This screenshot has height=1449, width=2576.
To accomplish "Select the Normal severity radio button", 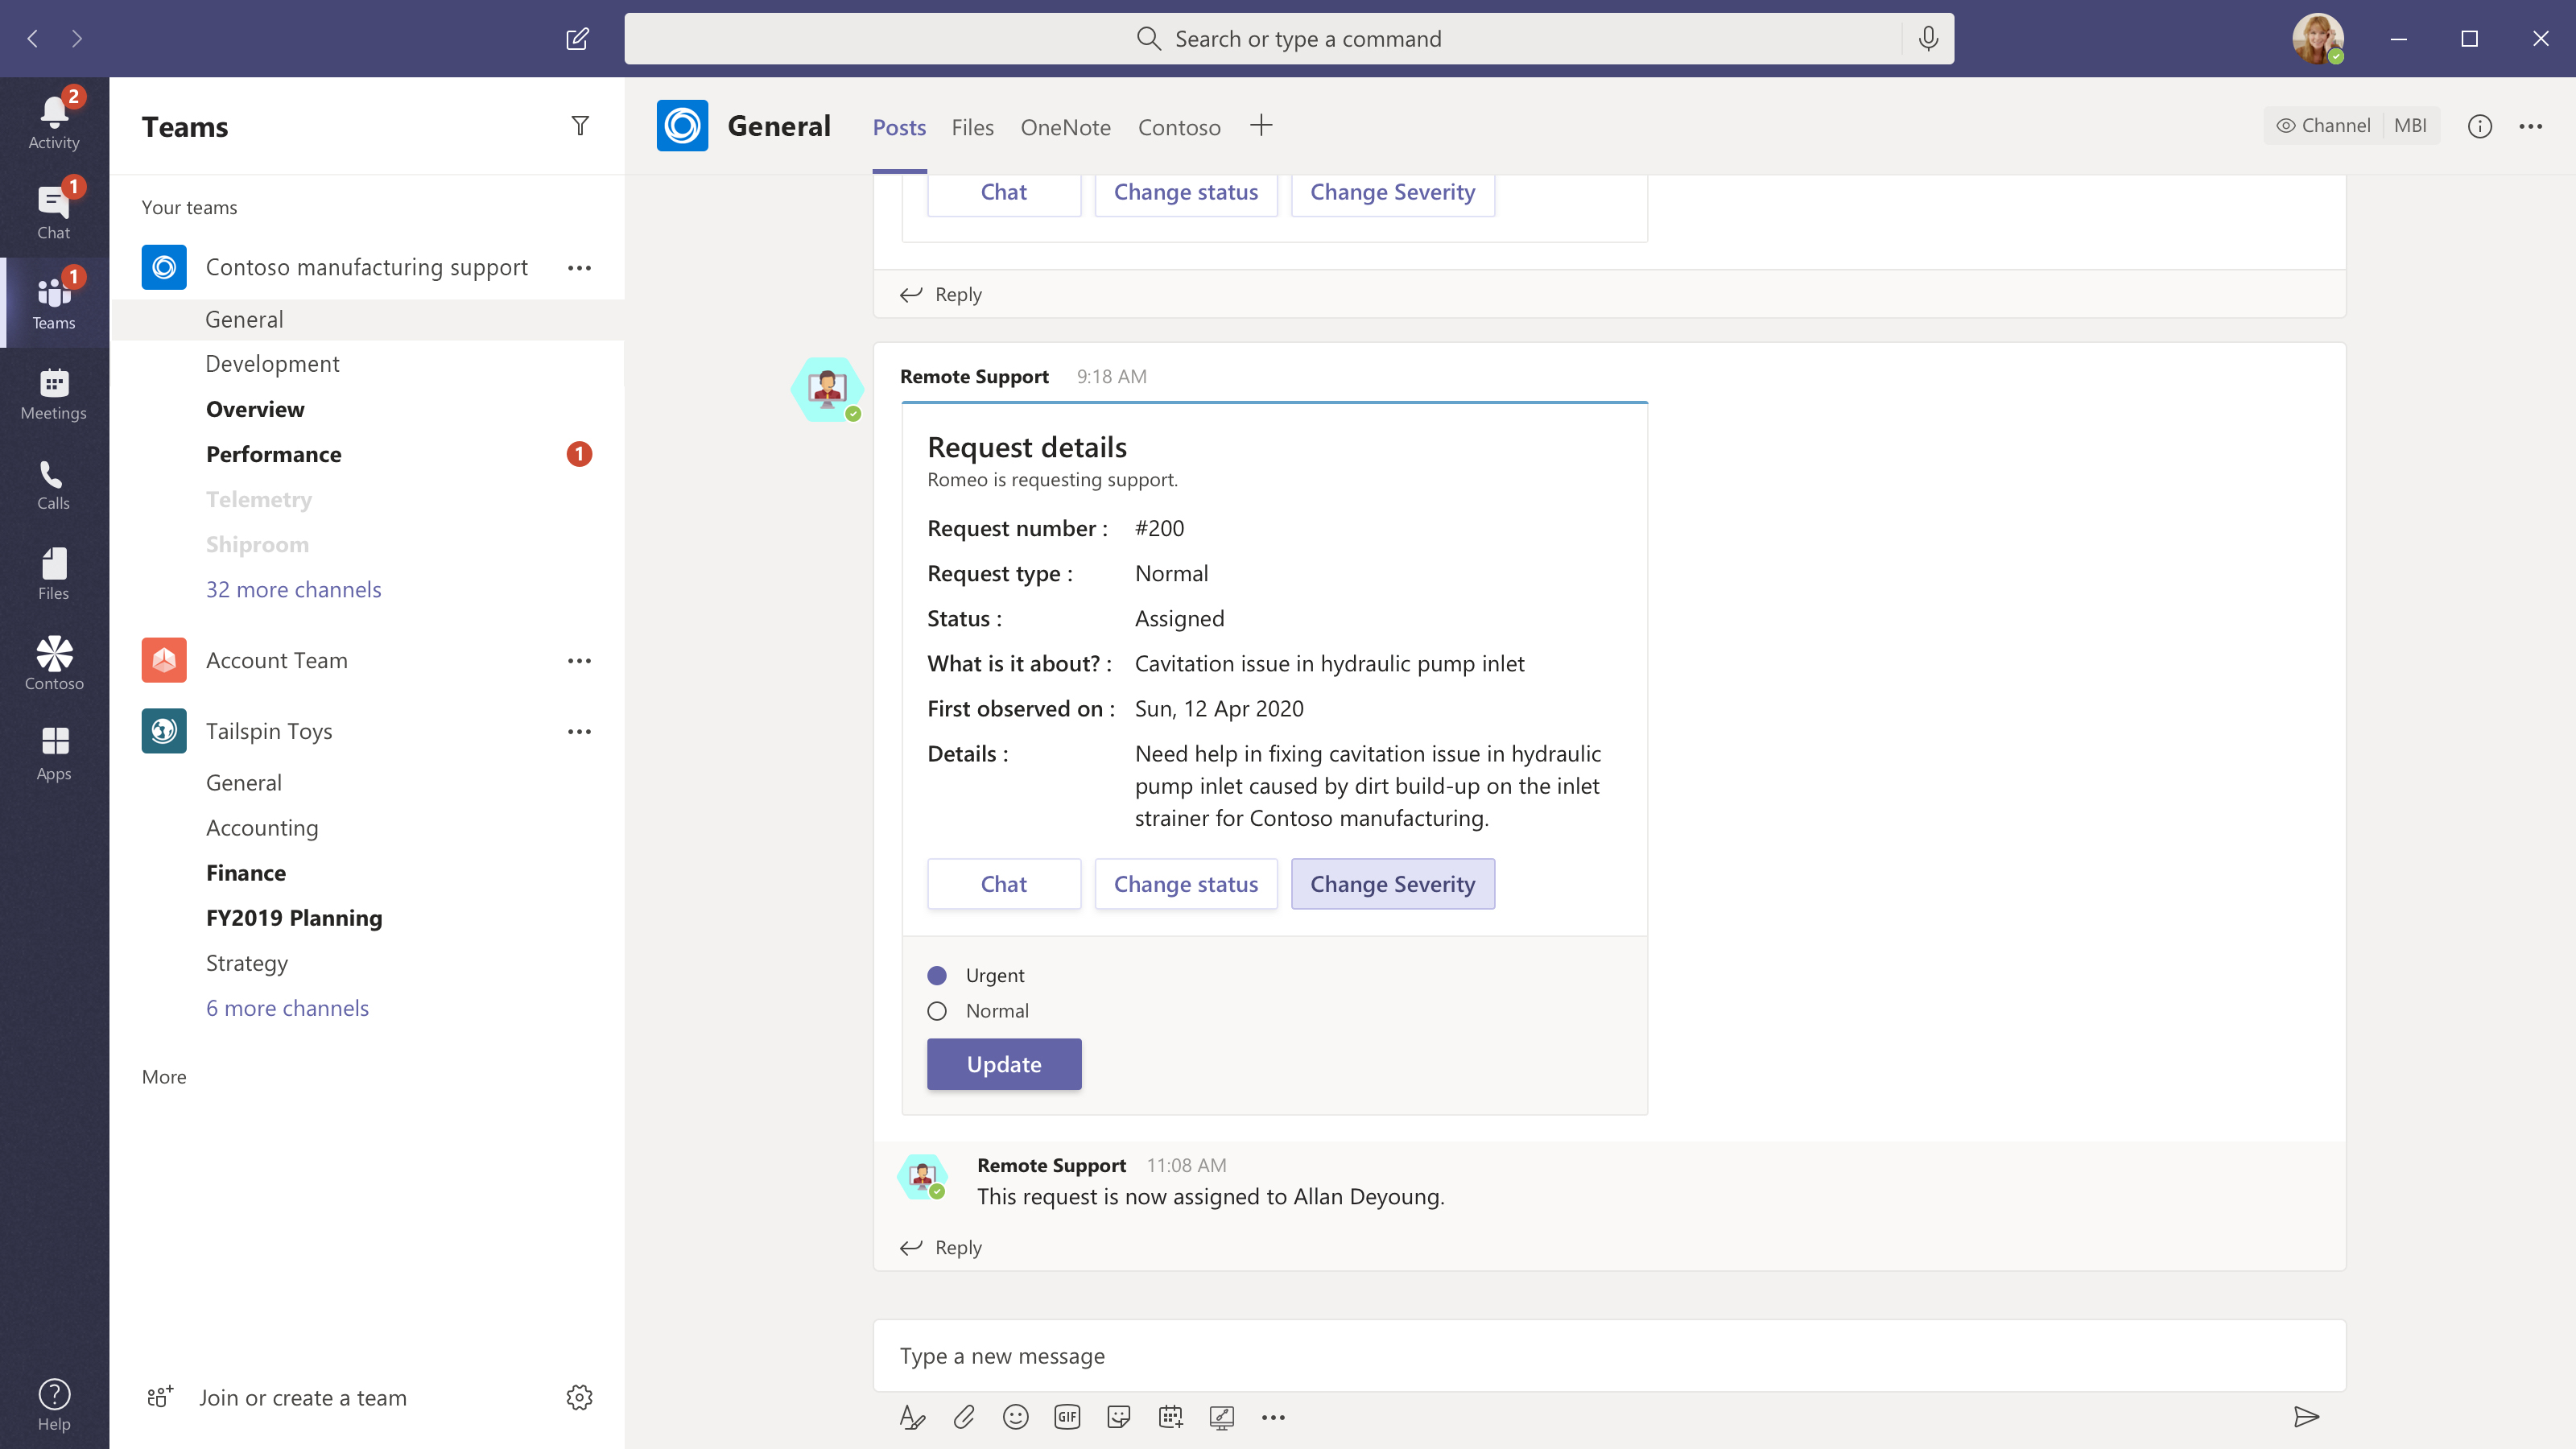I will [x=937, y=1011].
